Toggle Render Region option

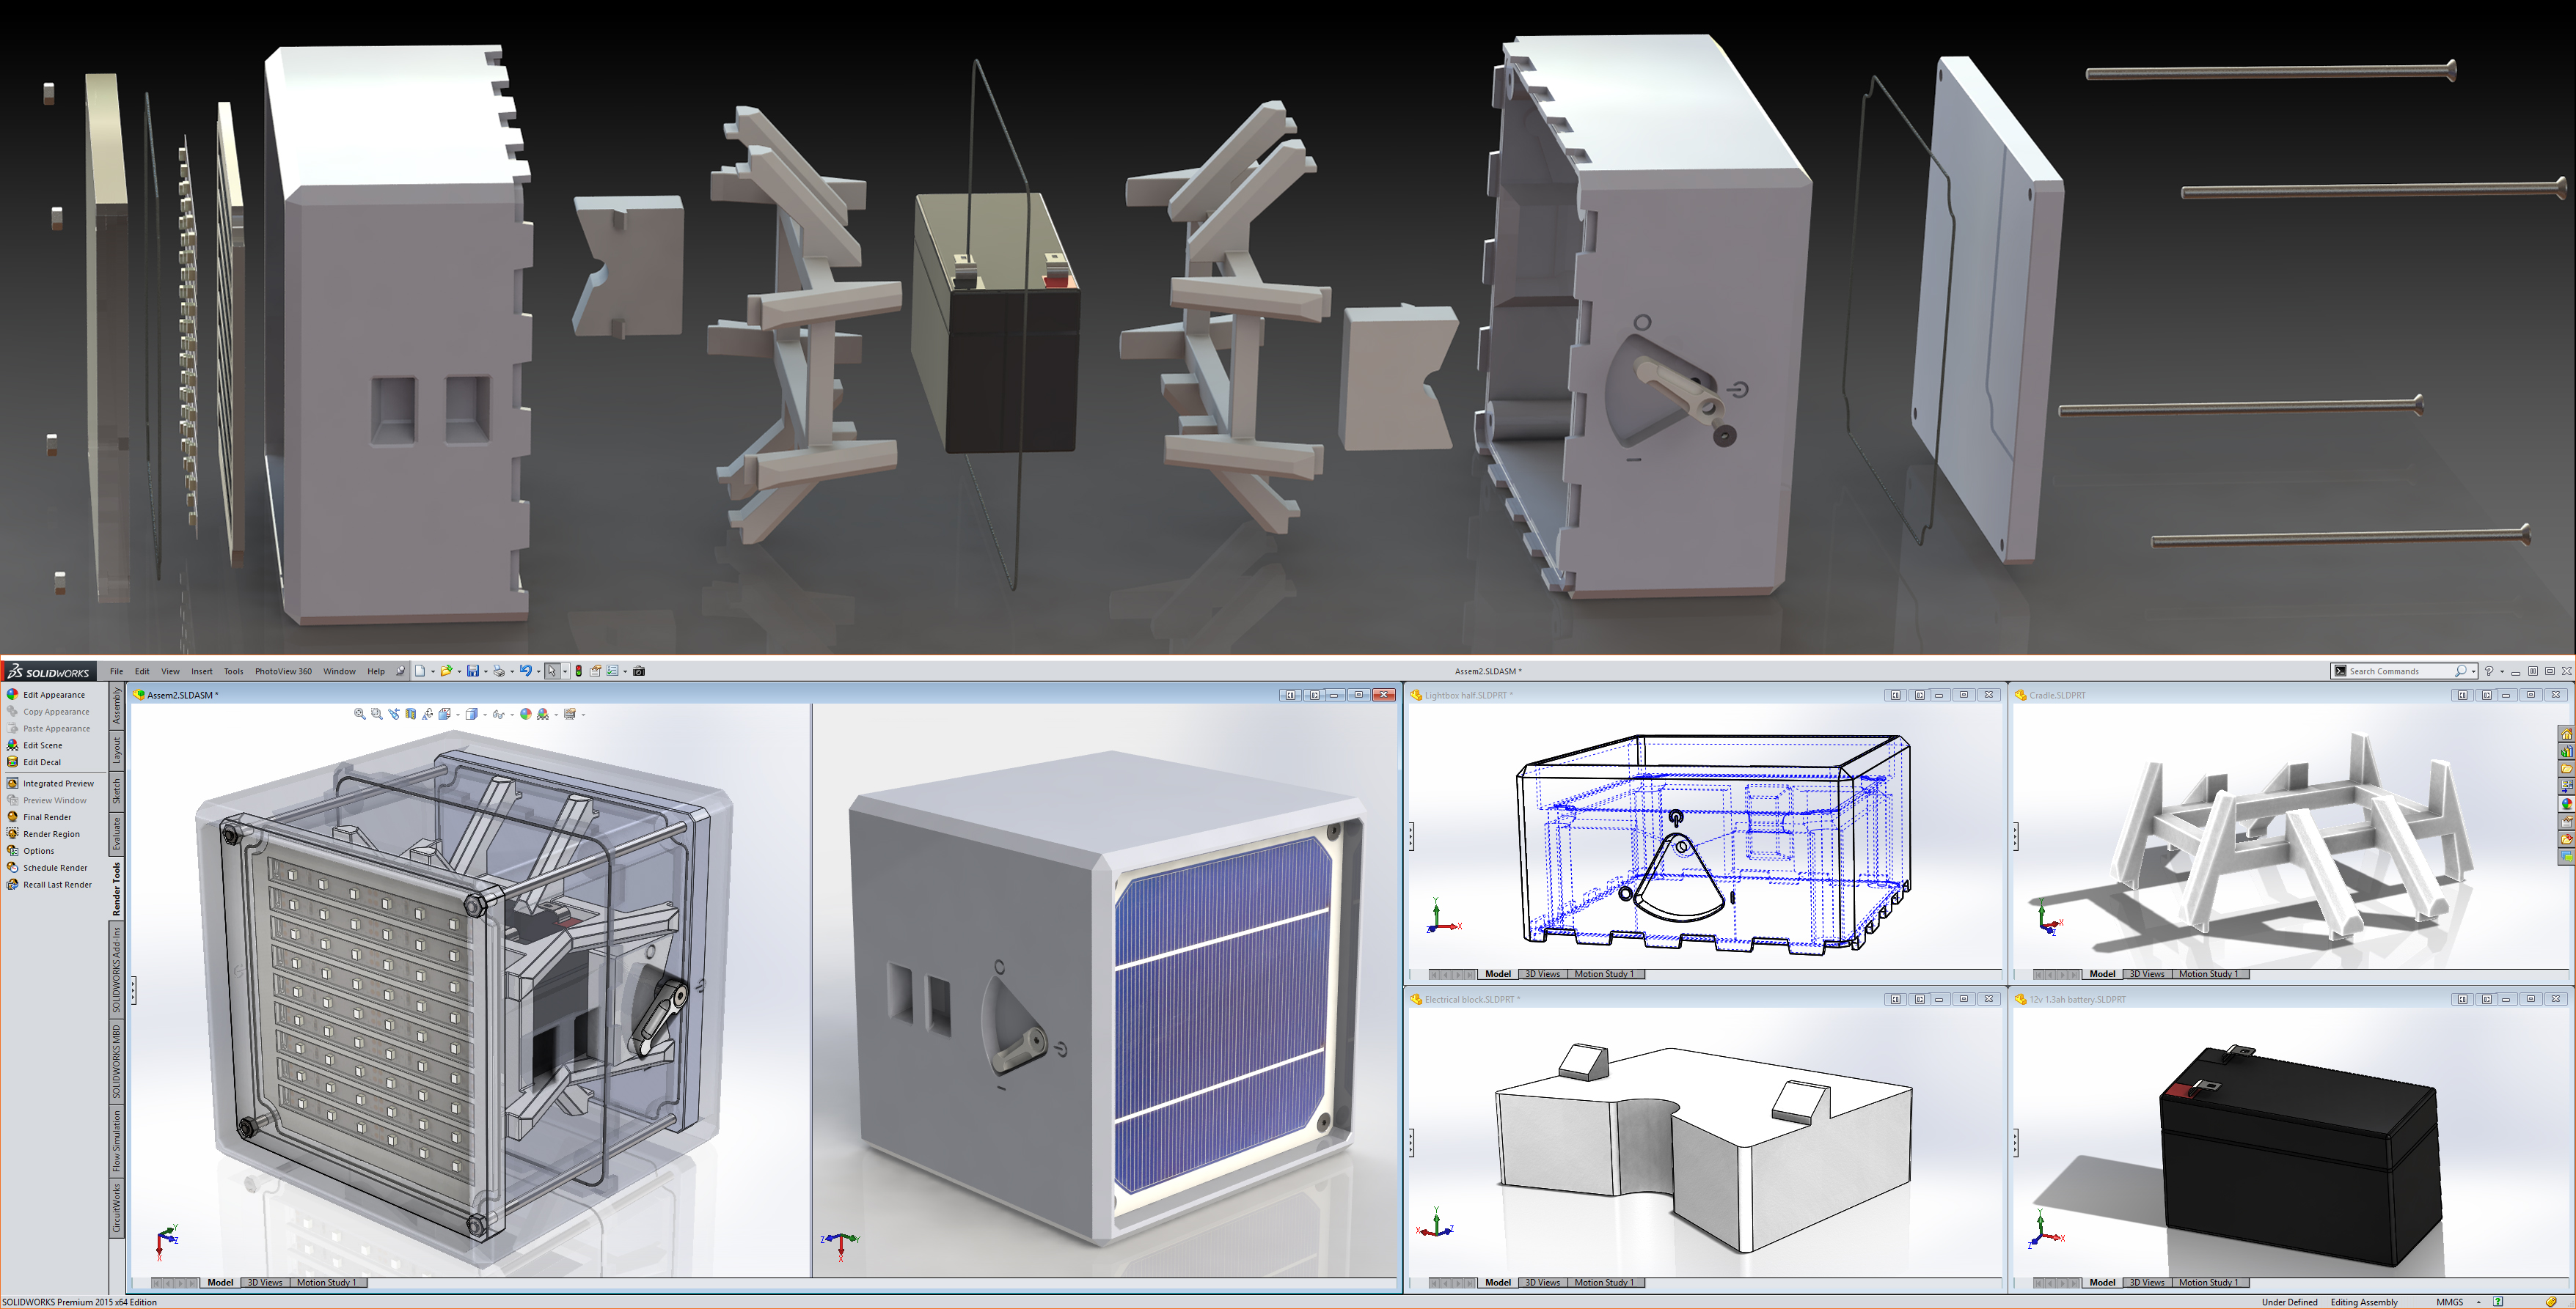pos(50,834)
